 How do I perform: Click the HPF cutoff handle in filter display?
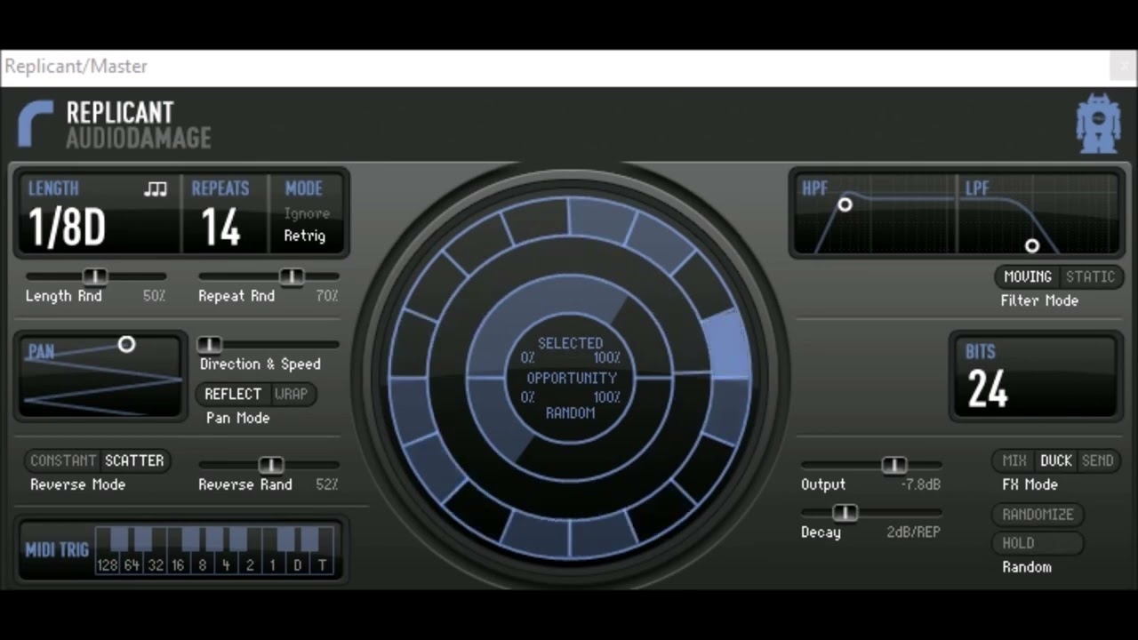pos(845,204)
